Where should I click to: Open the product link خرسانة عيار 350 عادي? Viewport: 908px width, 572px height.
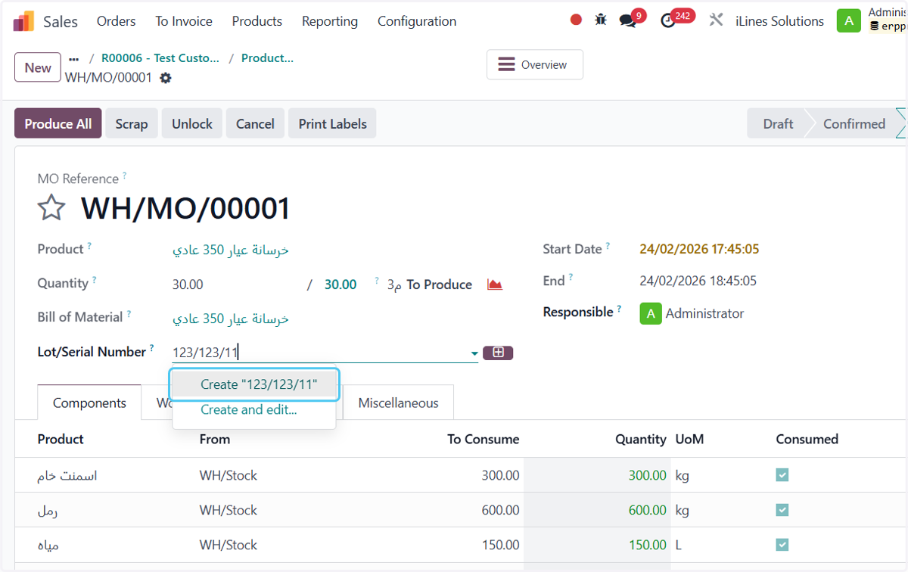pyautogui.click(x=231, y=250)
